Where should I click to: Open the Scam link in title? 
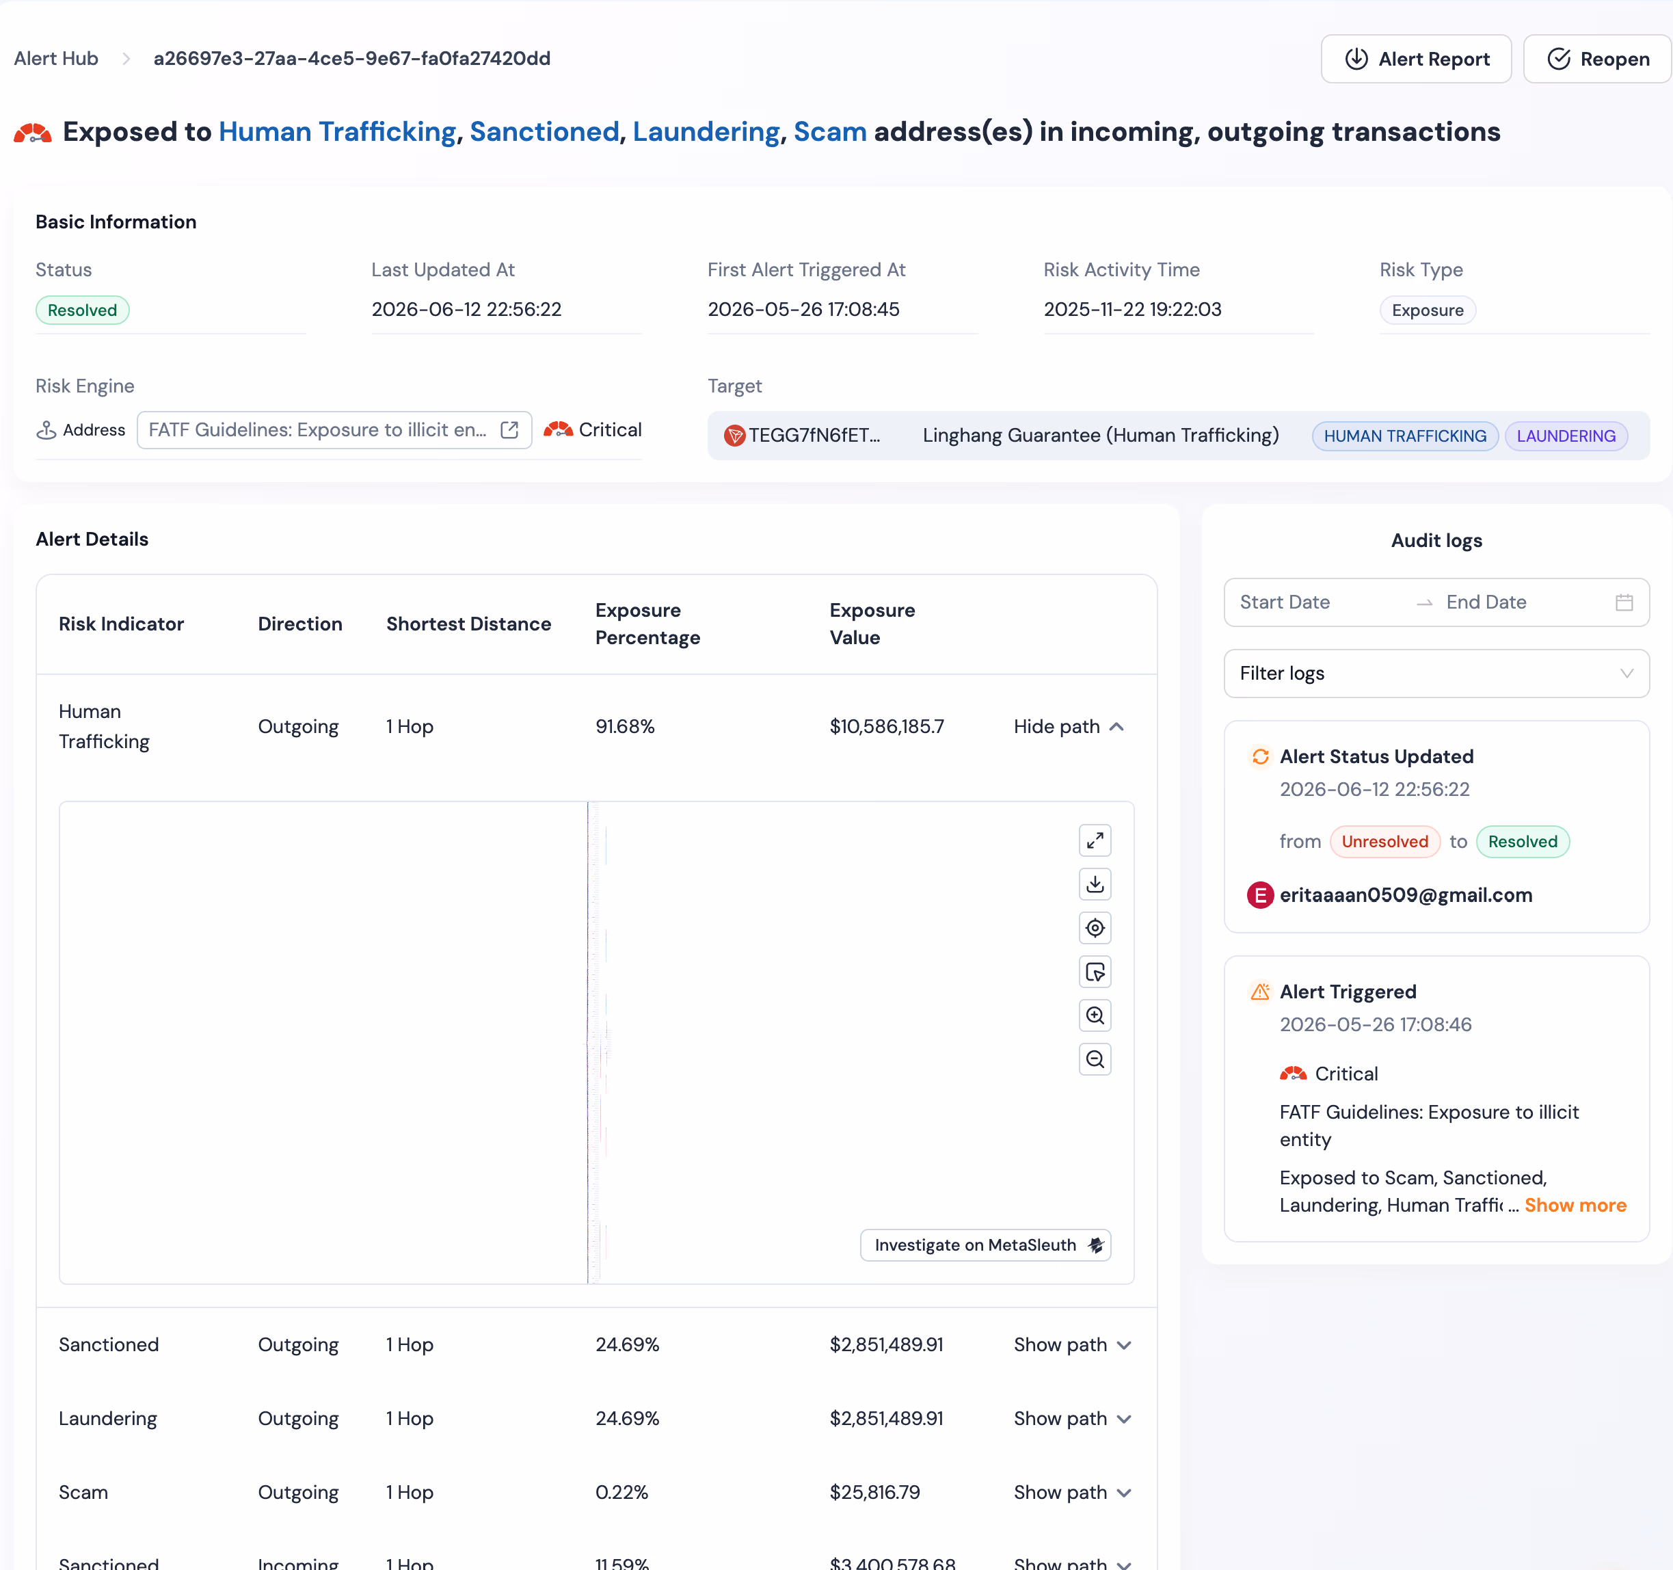click(x=830, y=131)
